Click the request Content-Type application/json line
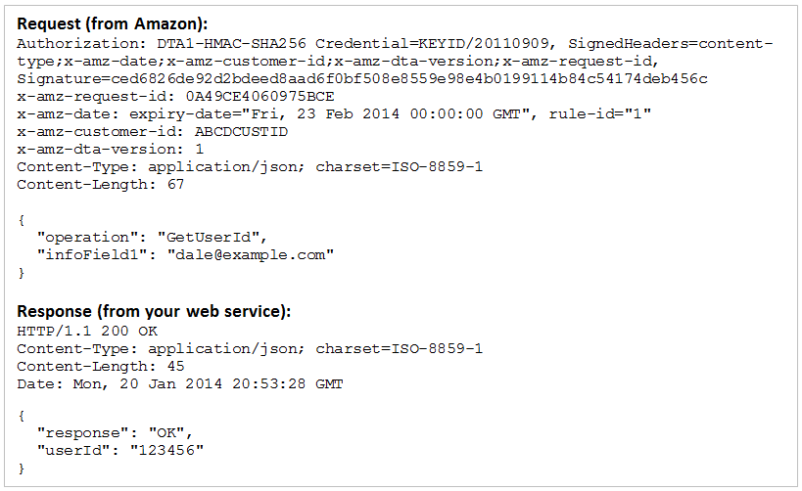 coord(250,166)
